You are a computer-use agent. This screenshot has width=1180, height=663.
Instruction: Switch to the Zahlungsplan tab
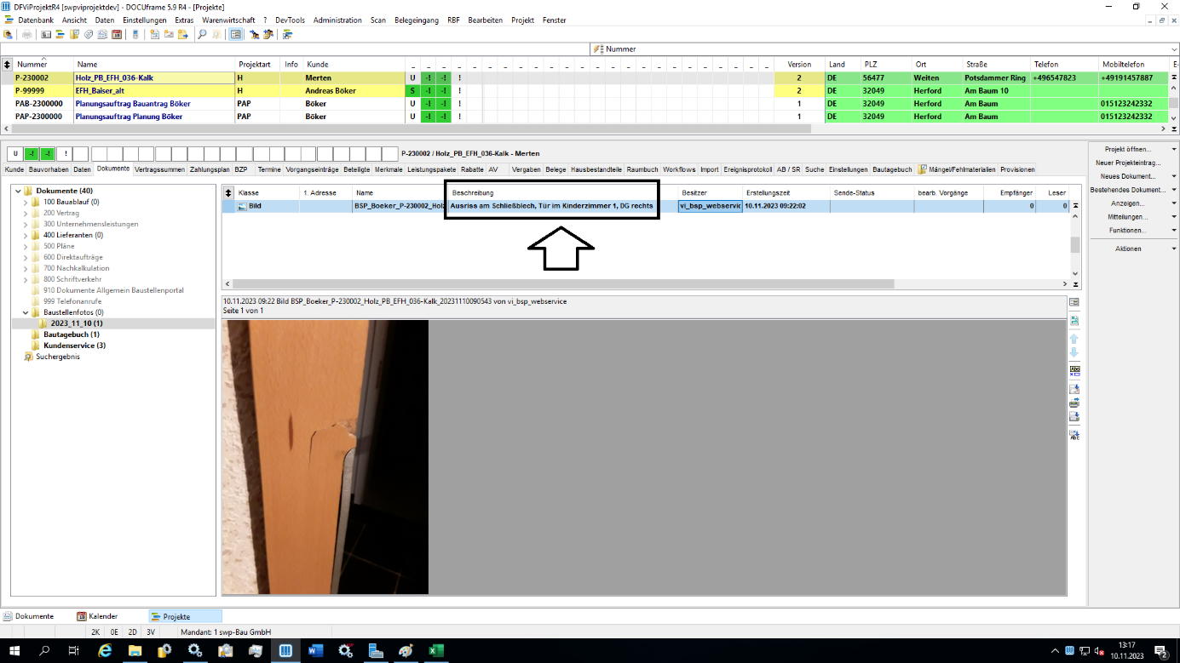pos(210,169)
